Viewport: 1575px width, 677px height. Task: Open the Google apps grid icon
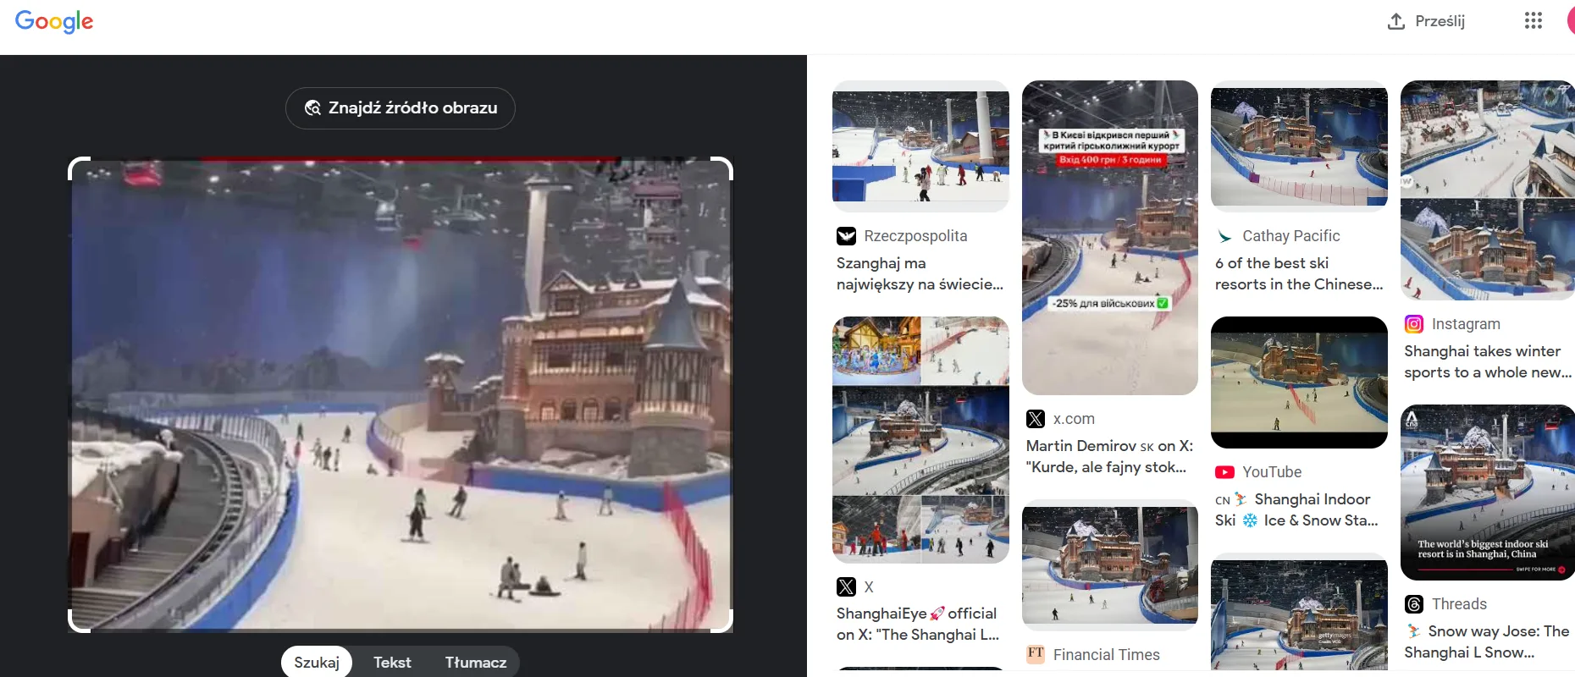tap(1533, 21)
